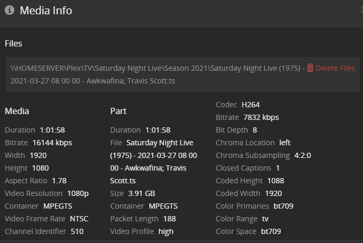Click the Delete Files link
The height and width of the screenshot is (243, 363).
(x=335, y=68)
